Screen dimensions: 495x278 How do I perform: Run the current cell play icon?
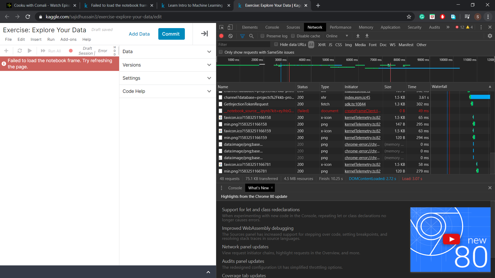(x=30, y=51)
